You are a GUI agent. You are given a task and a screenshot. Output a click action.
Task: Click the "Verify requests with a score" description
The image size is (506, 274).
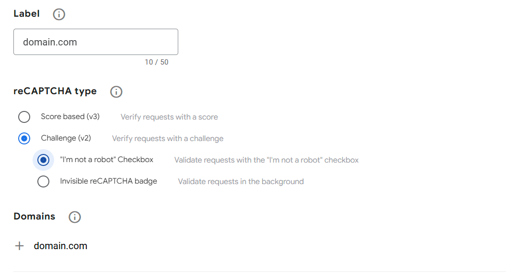pyautogui.click(x=169, y=117)
